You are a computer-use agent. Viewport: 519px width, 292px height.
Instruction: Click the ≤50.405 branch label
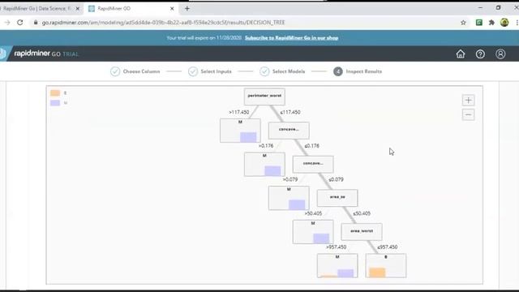click(x=362, y=213)
